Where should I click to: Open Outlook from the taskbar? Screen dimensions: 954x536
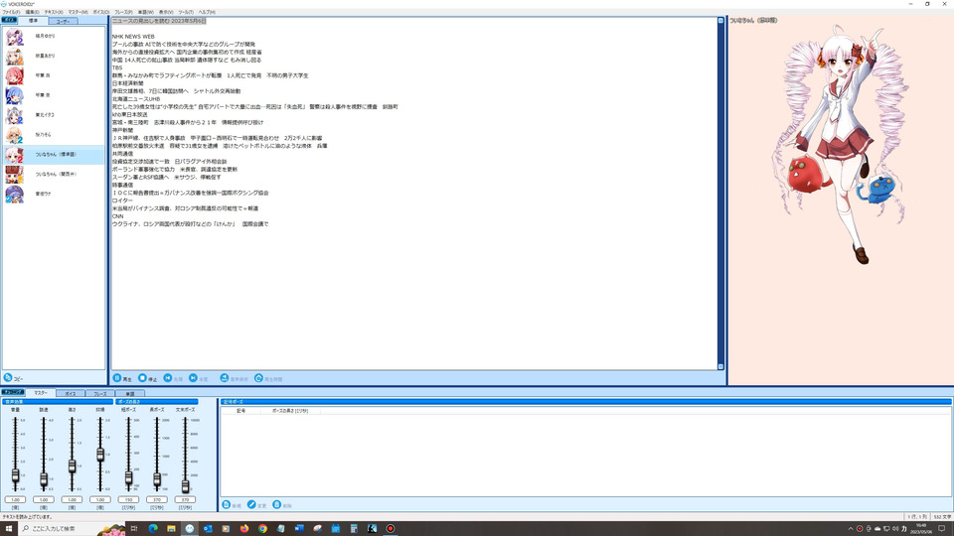pos(208,529)
